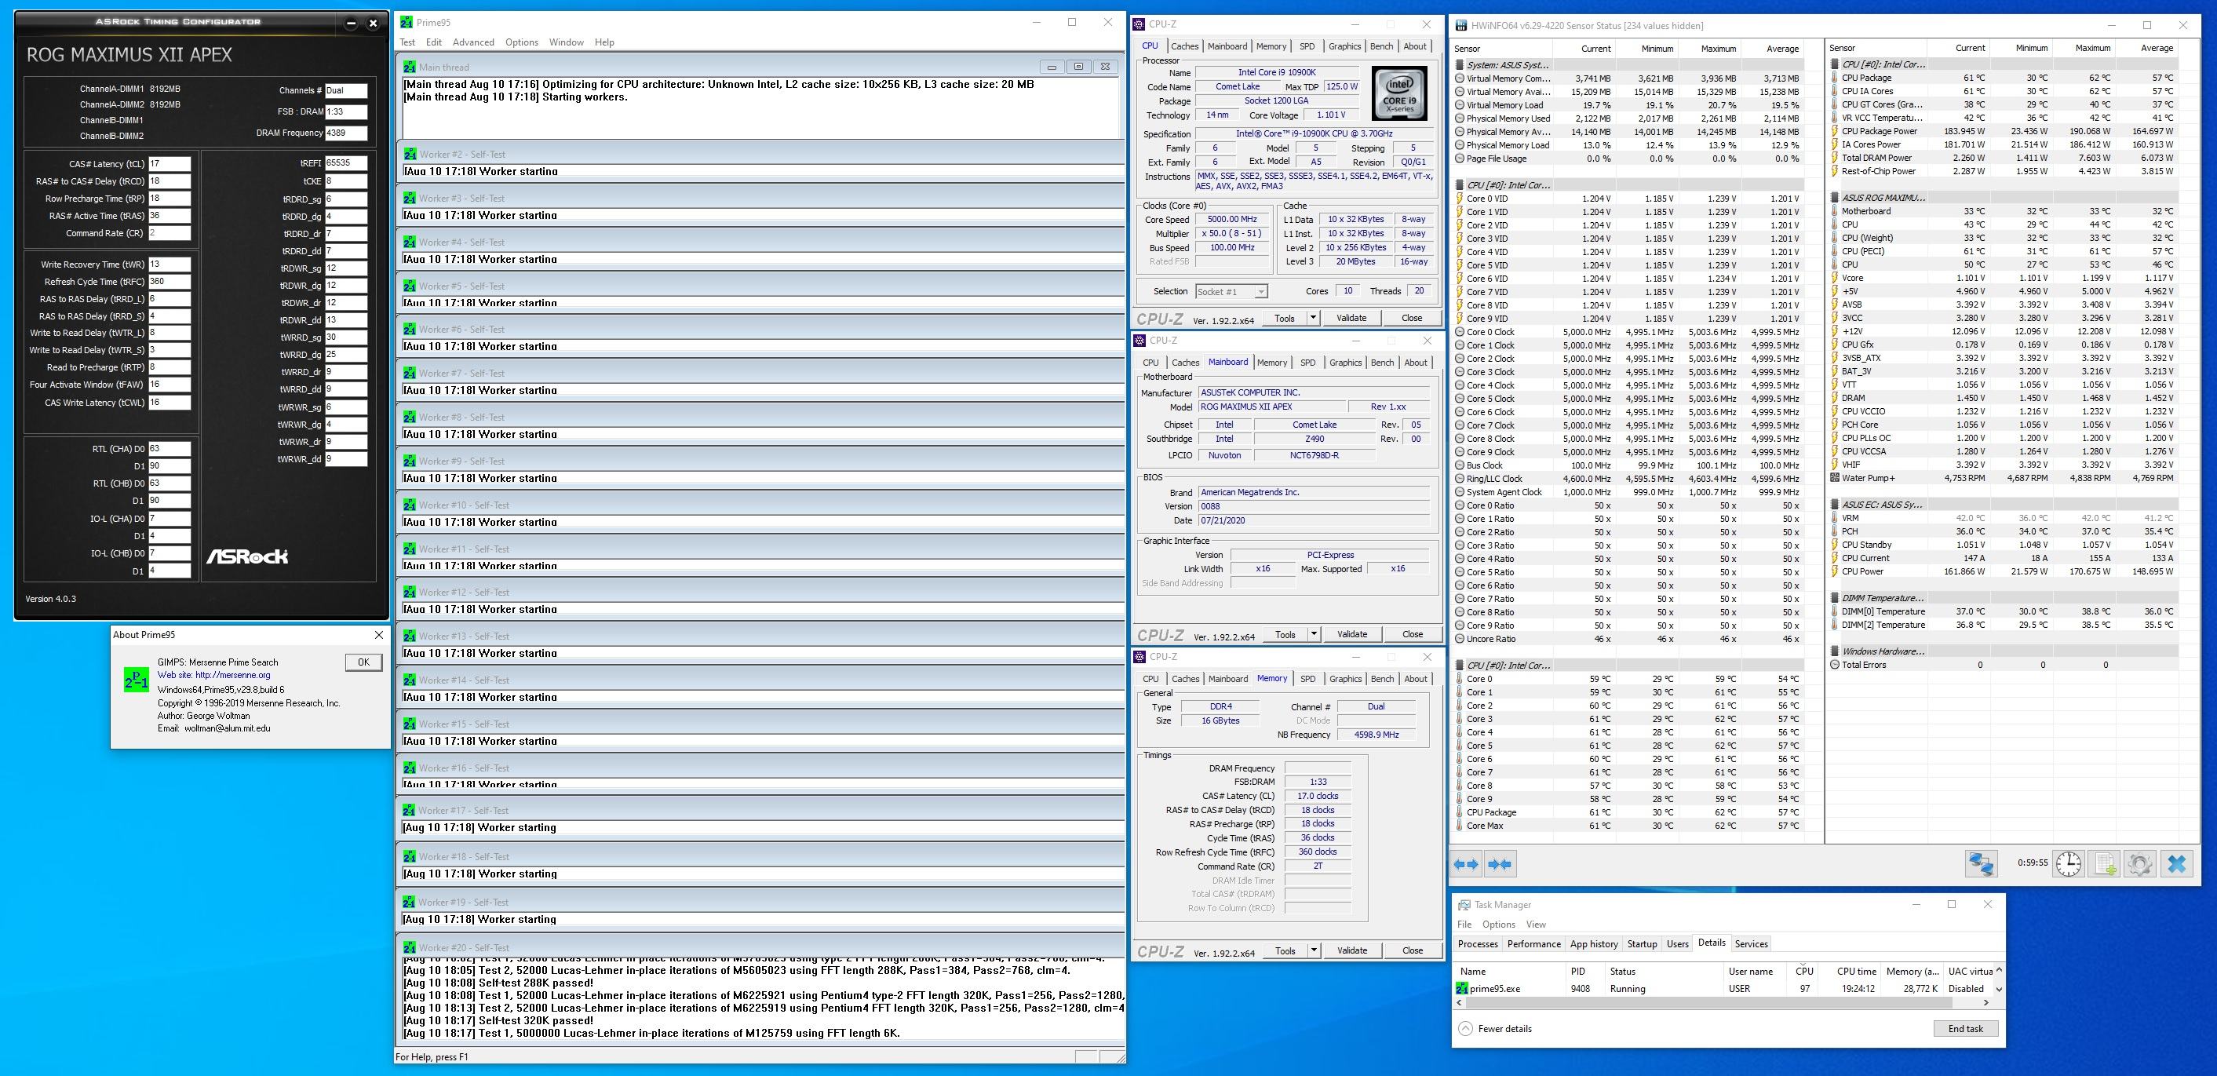Click HWiNFO expand-columns double arrow icon
2217x1076 pixels.
coord(1466,864)
